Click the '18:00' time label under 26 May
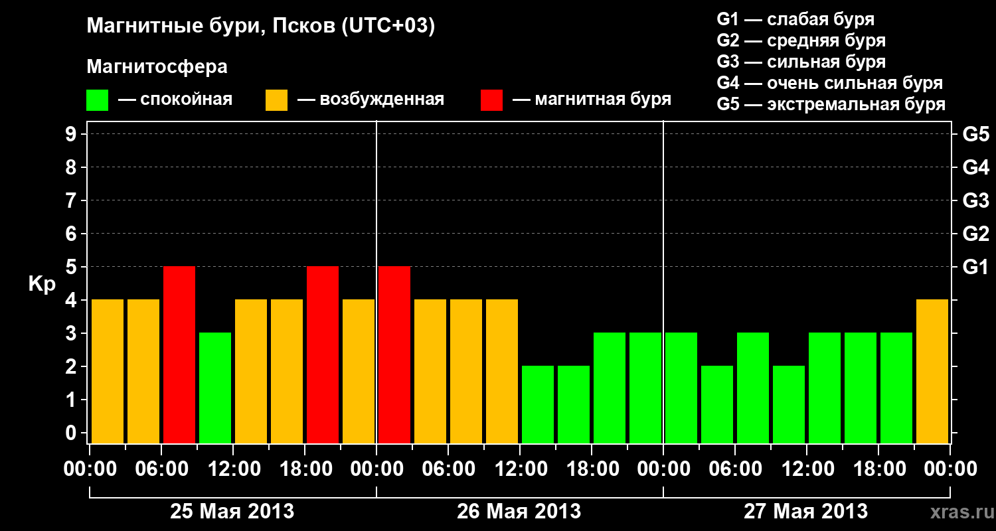 click(592, 469)
